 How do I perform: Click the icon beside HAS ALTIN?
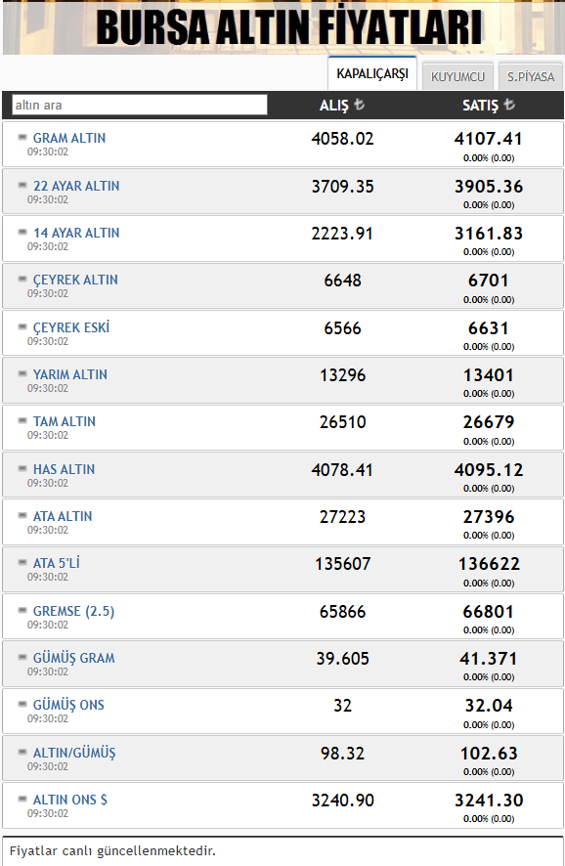(22, 468)
